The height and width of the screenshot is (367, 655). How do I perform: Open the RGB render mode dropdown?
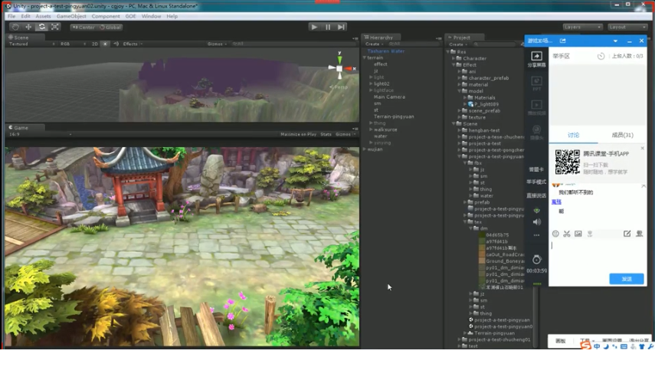coord(73,44)
